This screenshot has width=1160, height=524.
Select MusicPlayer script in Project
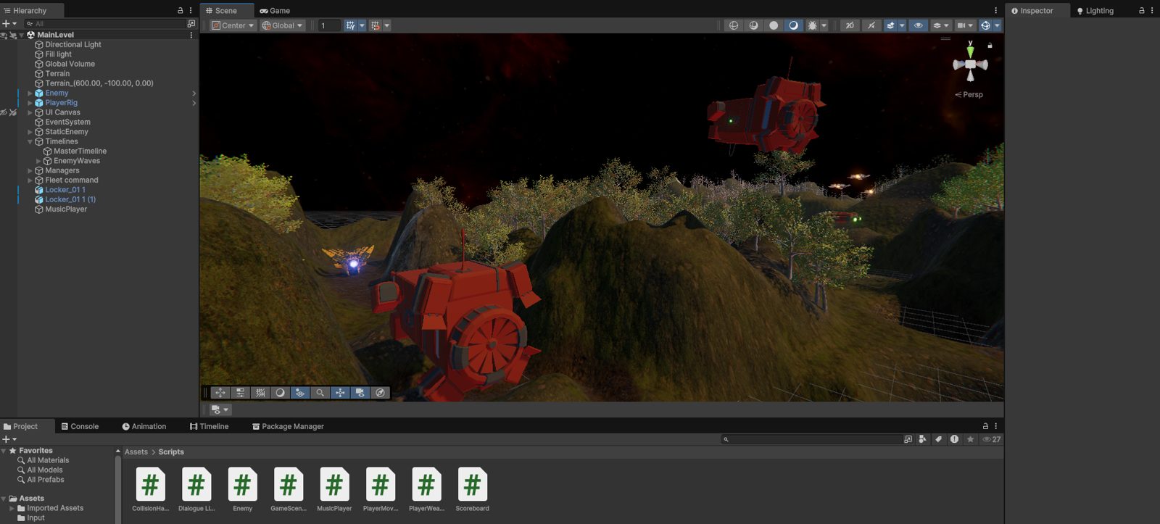click(x=334, y=489)
